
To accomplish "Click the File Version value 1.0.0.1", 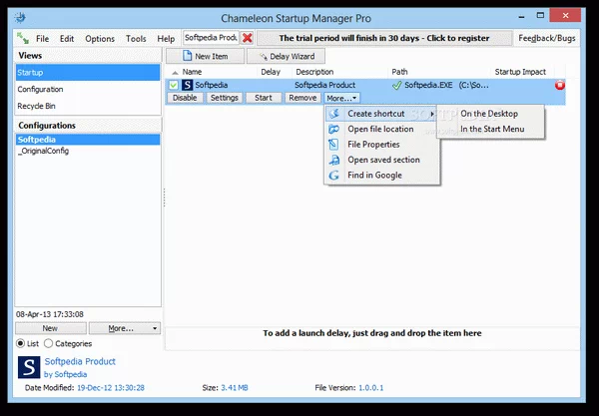I will coord(370,388).
